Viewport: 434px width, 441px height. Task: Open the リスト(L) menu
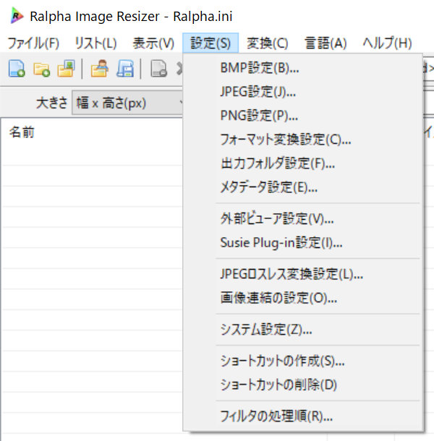(95, 43)
